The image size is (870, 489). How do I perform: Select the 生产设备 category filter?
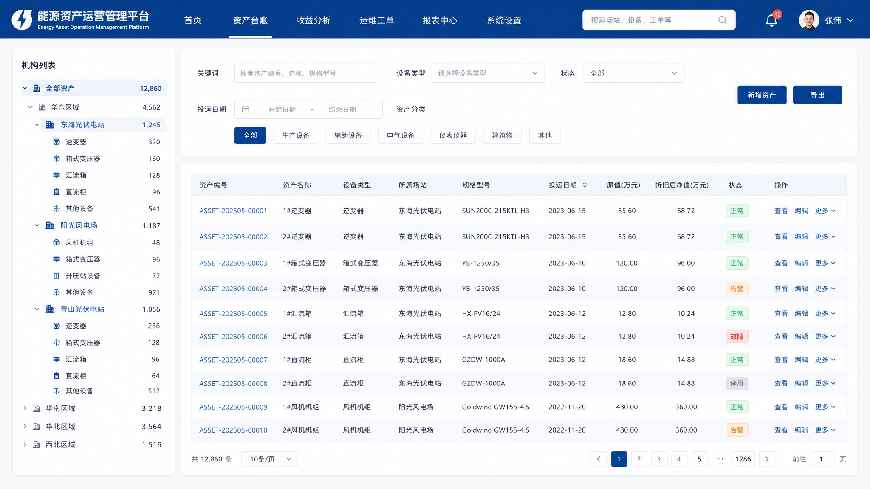296,135
